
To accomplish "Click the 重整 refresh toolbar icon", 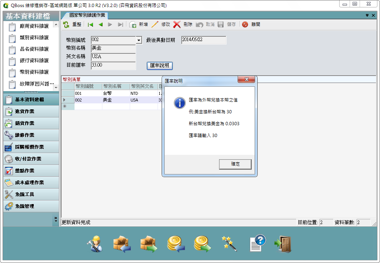I will (x=66, y=24).
